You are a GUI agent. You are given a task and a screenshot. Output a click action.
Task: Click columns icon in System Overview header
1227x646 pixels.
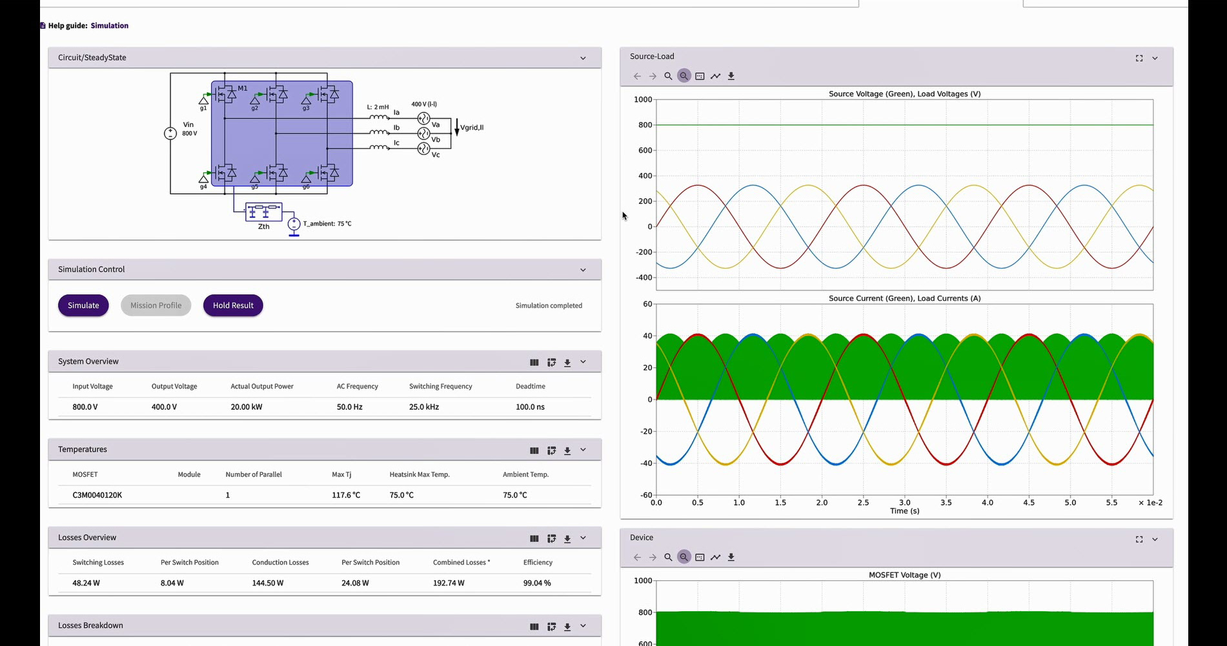coord(534,363)
